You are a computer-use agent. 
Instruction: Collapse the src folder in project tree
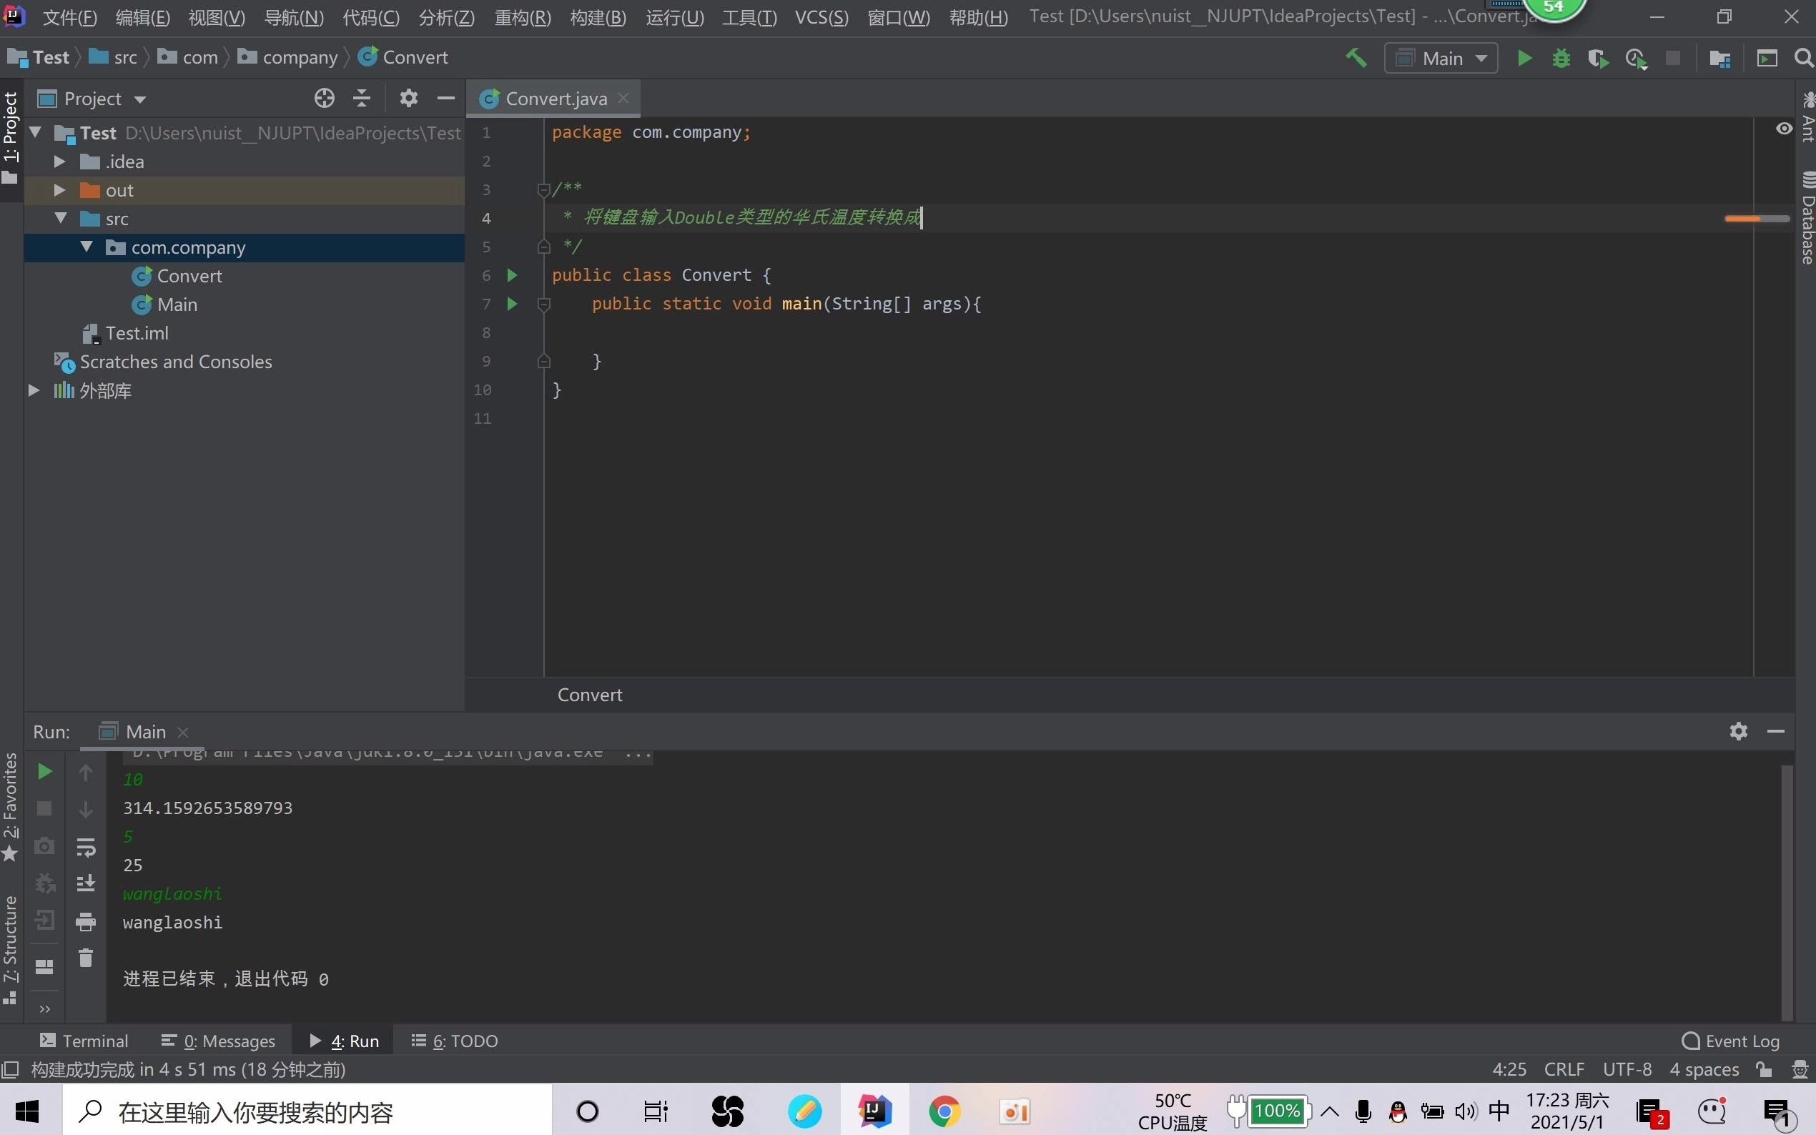tap(61, 219)
